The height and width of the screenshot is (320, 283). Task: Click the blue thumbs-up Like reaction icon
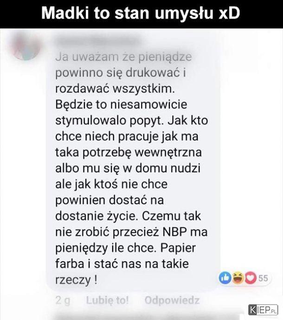click(225, 278)
